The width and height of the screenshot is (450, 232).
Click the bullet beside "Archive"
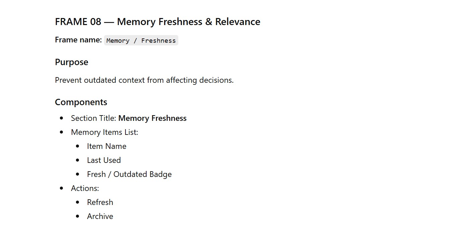pyautogui.click(x=78, y=216)
